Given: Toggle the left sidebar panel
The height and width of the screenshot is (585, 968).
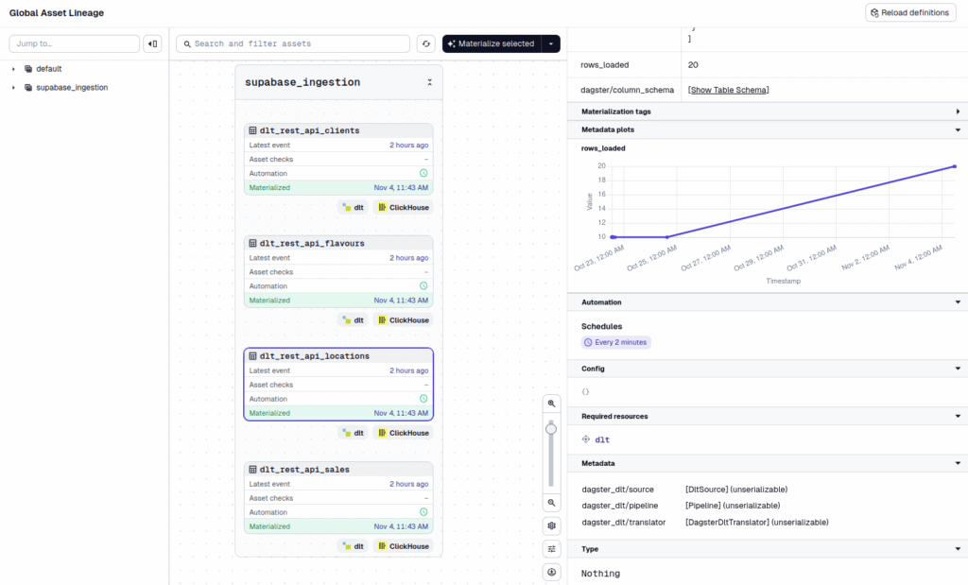Looking at the screenshot, I should pos(152,44).
